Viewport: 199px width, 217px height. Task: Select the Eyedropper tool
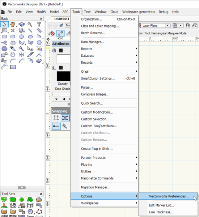point(13,48)
